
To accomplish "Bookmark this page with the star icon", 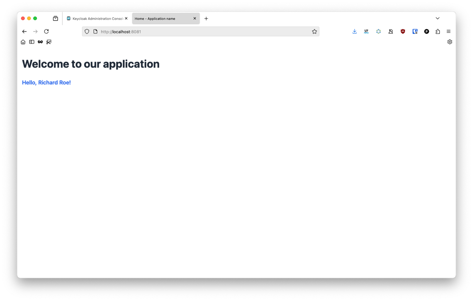I will [314, 32].
